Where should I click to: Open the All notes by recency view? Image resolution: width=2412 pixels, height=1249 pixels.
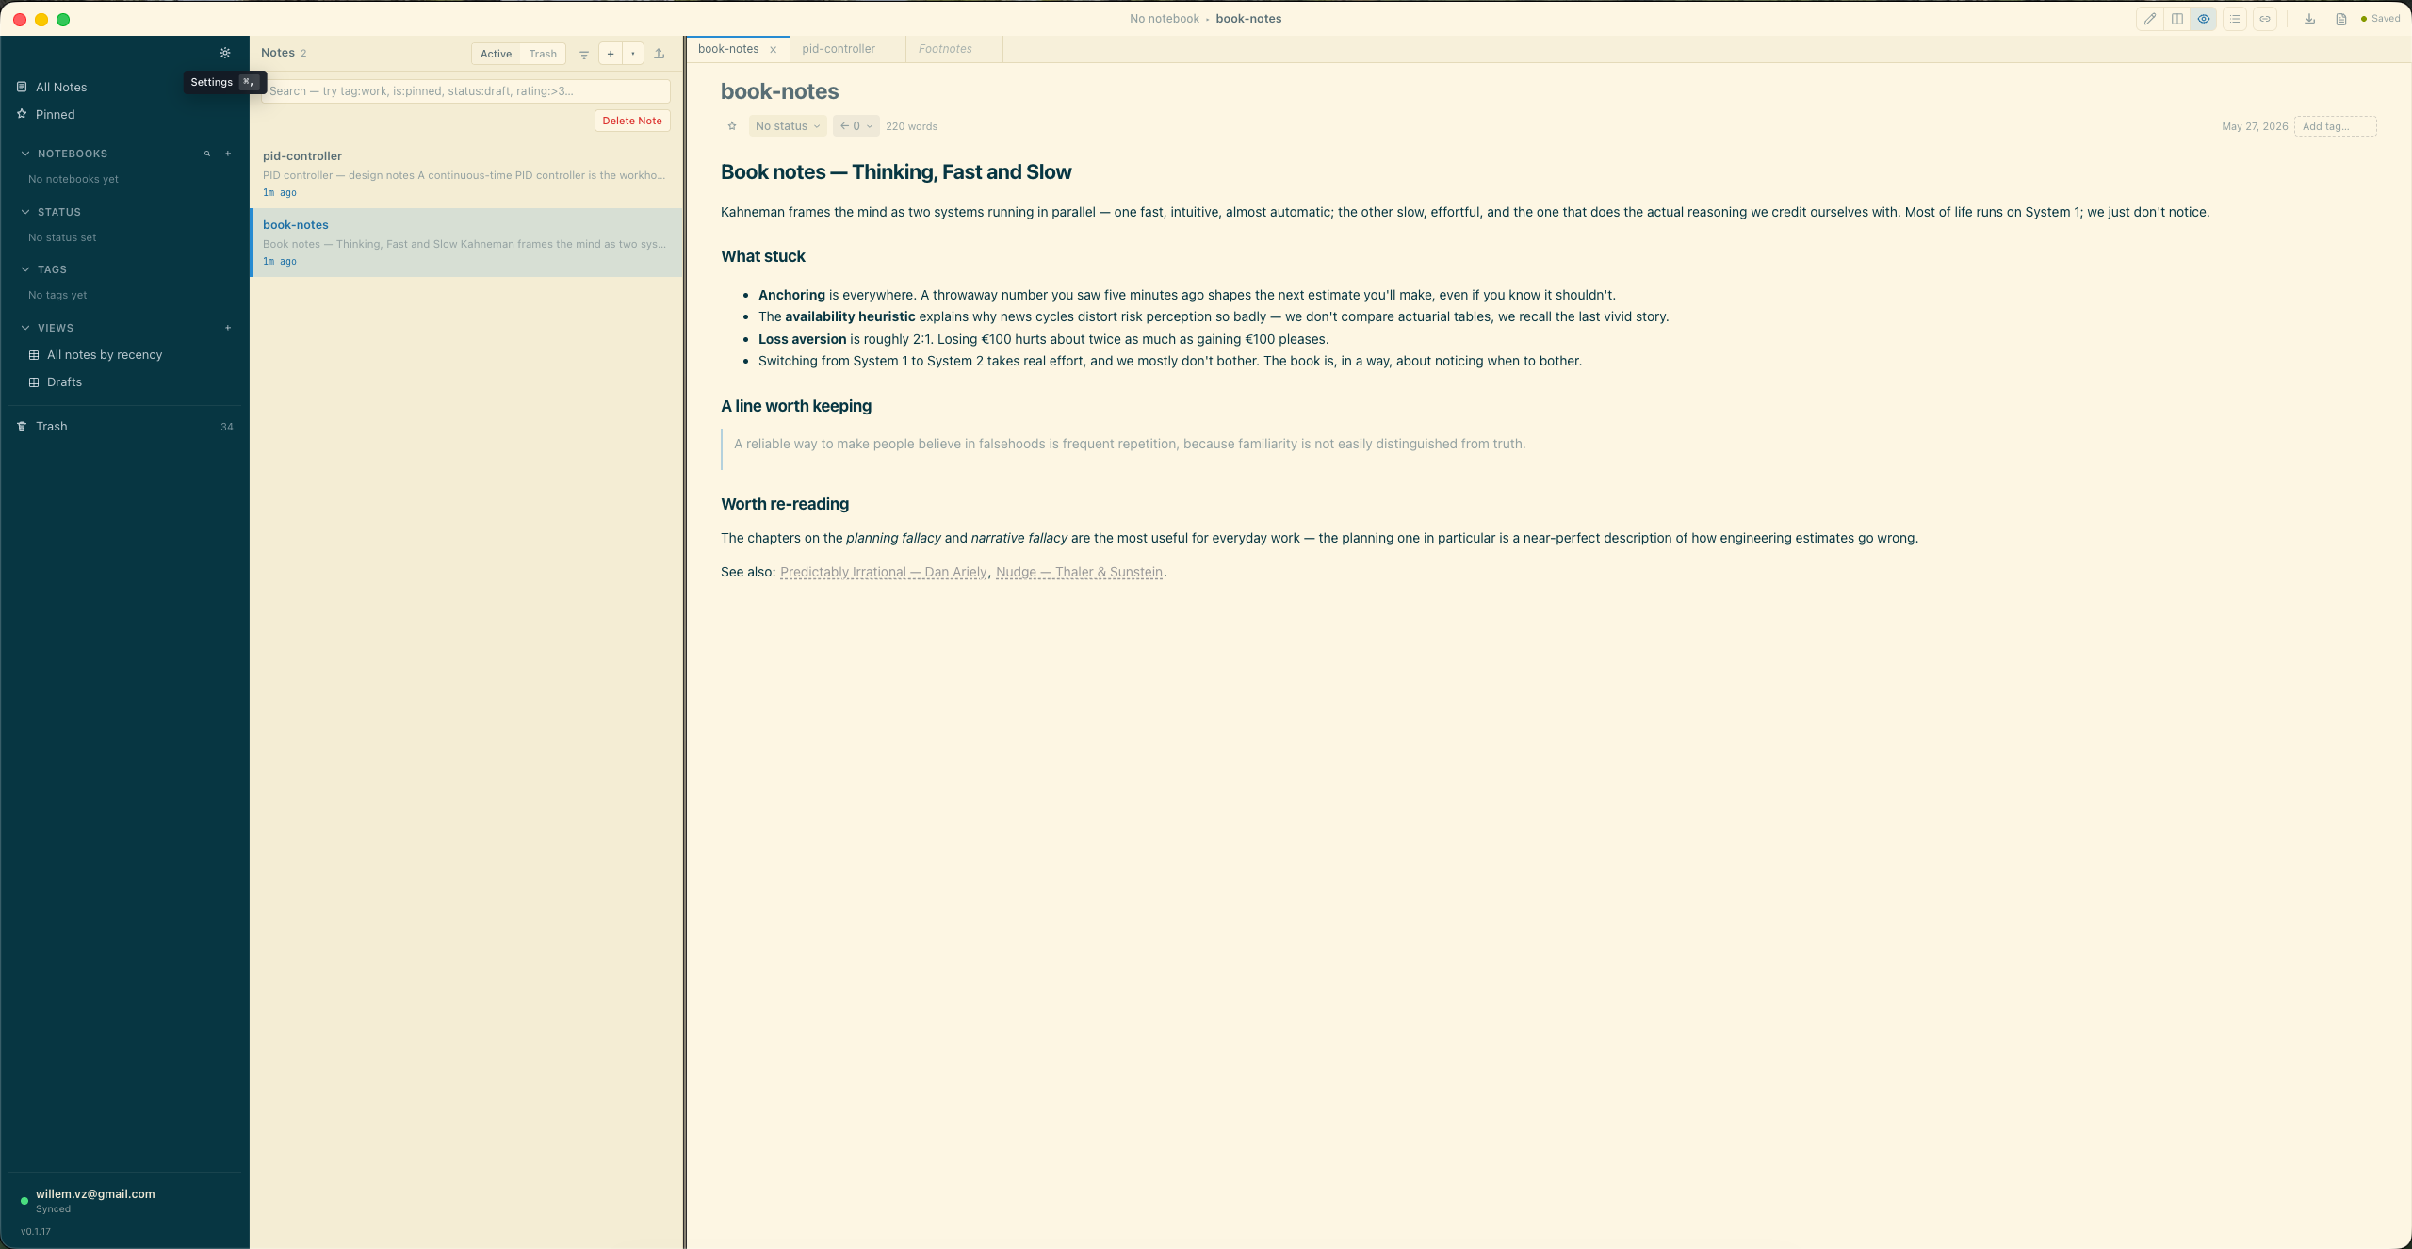click(x=124, y=355)
